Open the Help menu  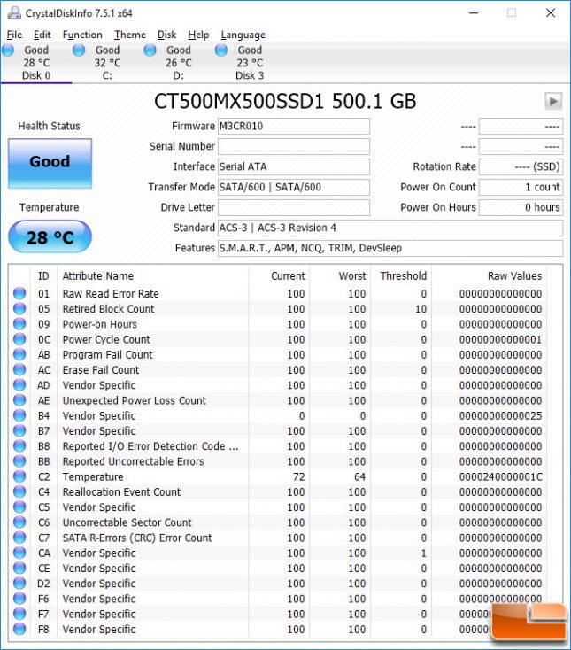(x=198, y=35)
